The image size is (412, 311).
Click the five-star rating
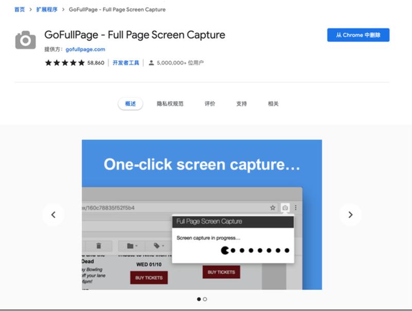coord(65,63)
